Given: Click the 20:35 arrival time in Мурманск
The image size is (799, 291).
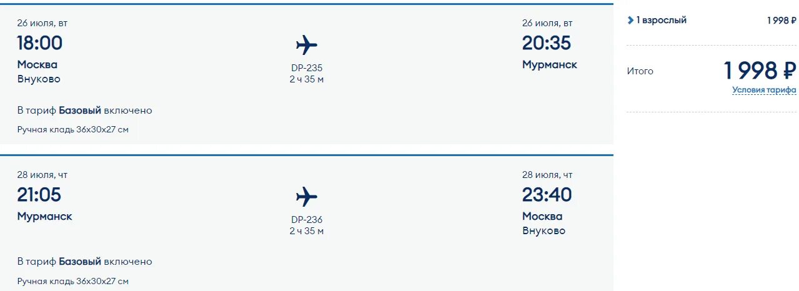Looking at the screenshot, I should click(547, 43).
